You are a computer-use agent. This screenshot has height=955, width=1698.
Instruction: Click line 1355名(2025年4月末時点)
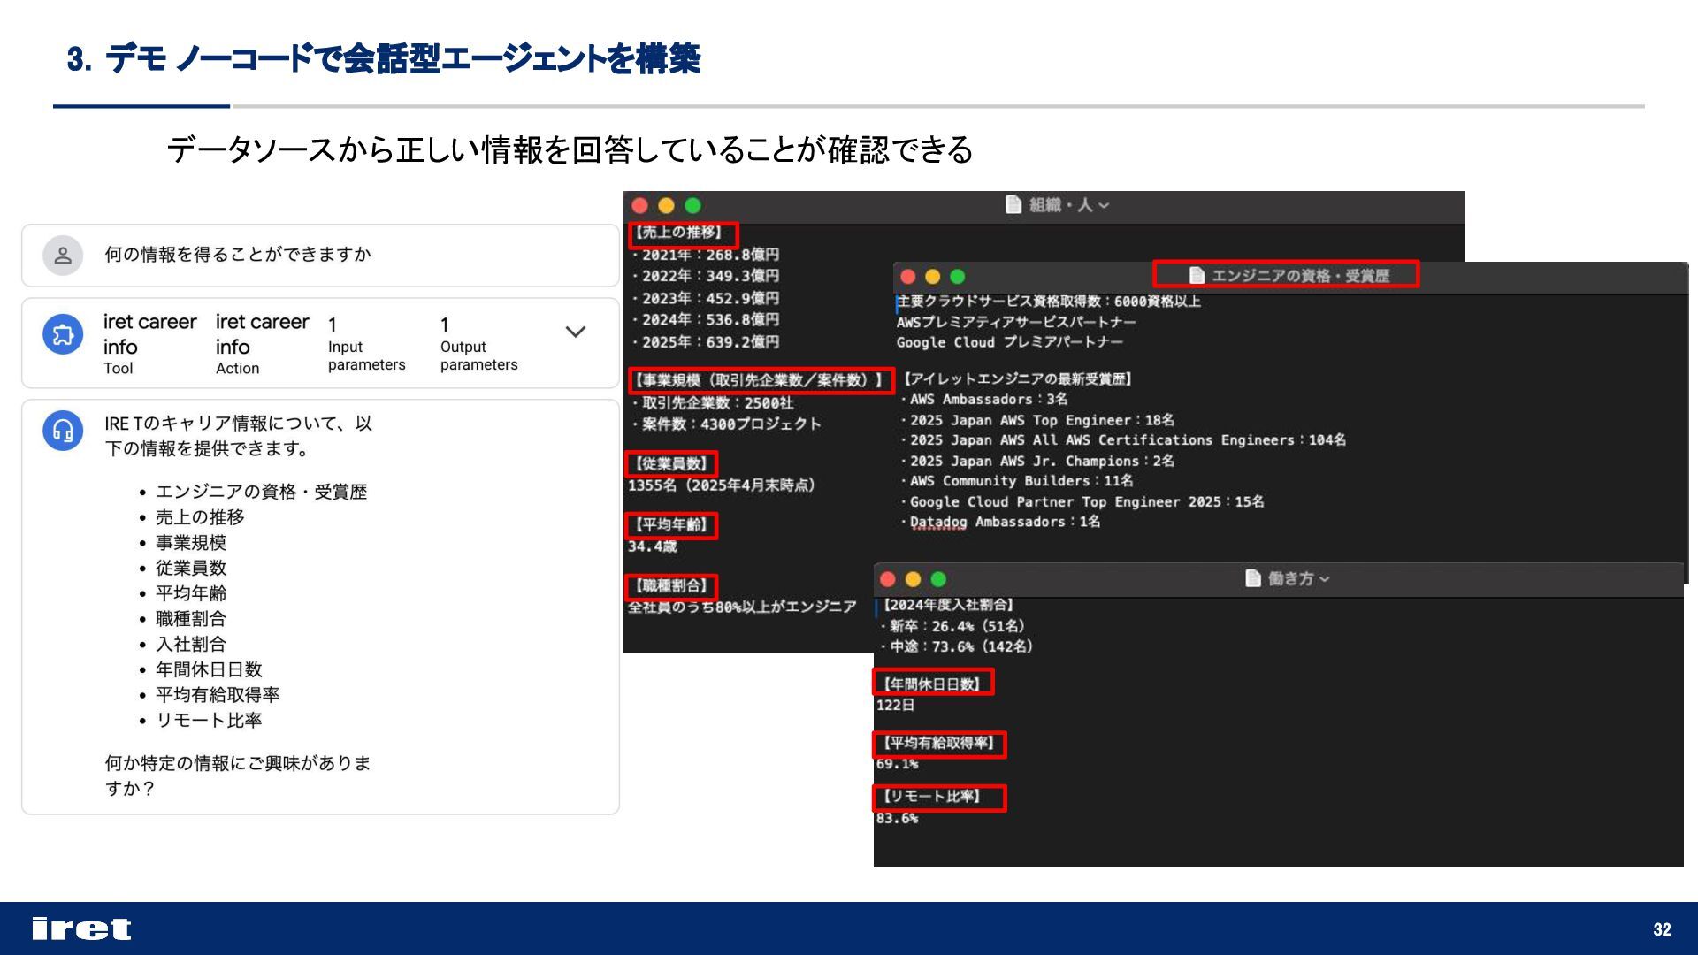[x=722, y=485]
